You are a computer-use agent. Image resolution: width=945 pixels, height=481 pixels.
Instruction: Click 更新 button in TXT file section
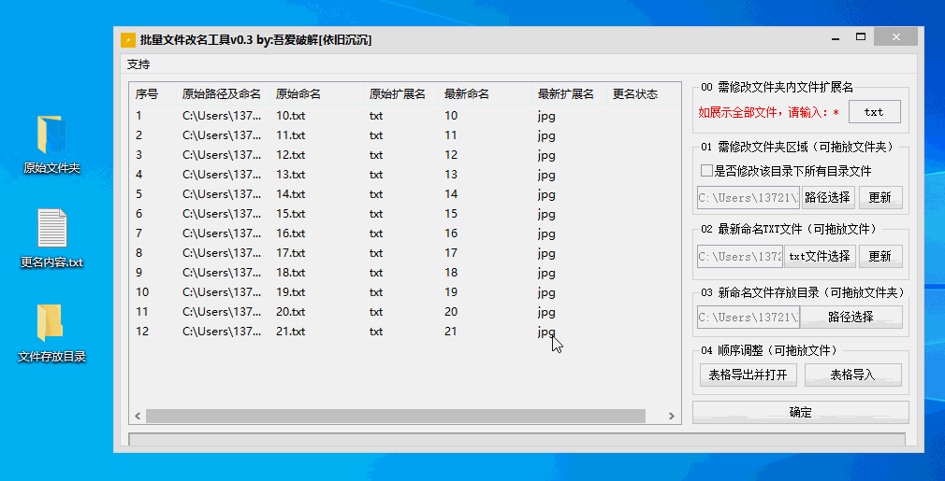pos(880,256)
